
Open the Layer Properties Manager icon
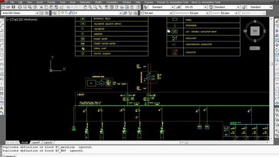tap(54, 13)
